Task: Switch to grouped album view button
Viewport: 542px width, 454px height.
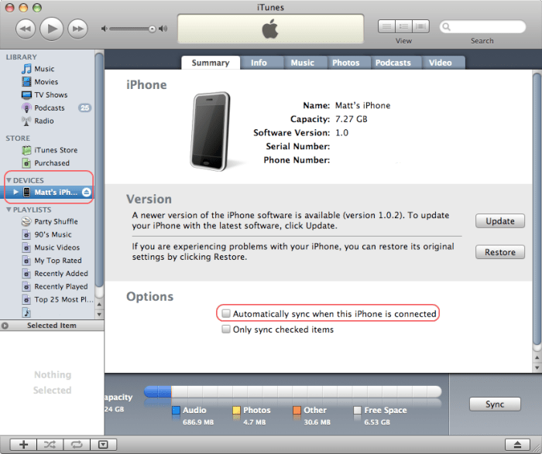Action: tap(403, 26)
